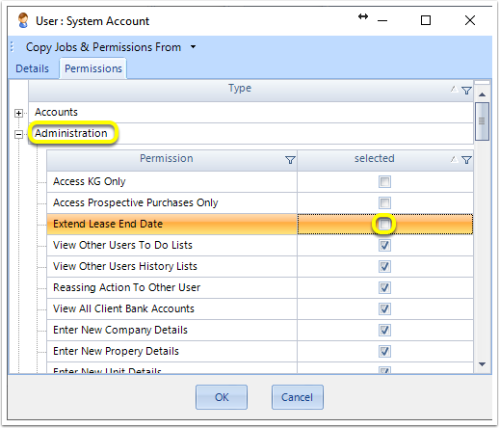Open Copy Jobs & Permissions From dropdown

tap(193, 47)
